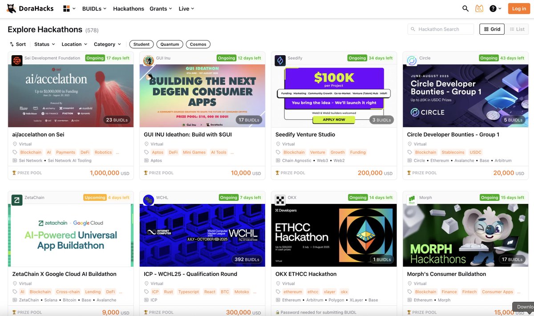
Task: Select the Typescript tag on ICP card
Action: [189, 292]
